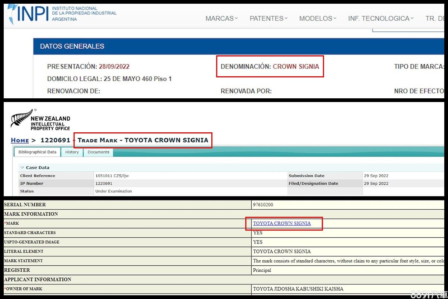Follow the blue TOYOTA CROWN SIGNIA mark link
Image resolution: width=448 pixels, height=299 pixels.
(x=282, y=224)
